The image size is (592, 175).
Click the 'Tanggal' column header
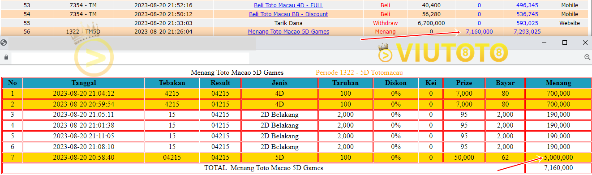coord(84,83)
